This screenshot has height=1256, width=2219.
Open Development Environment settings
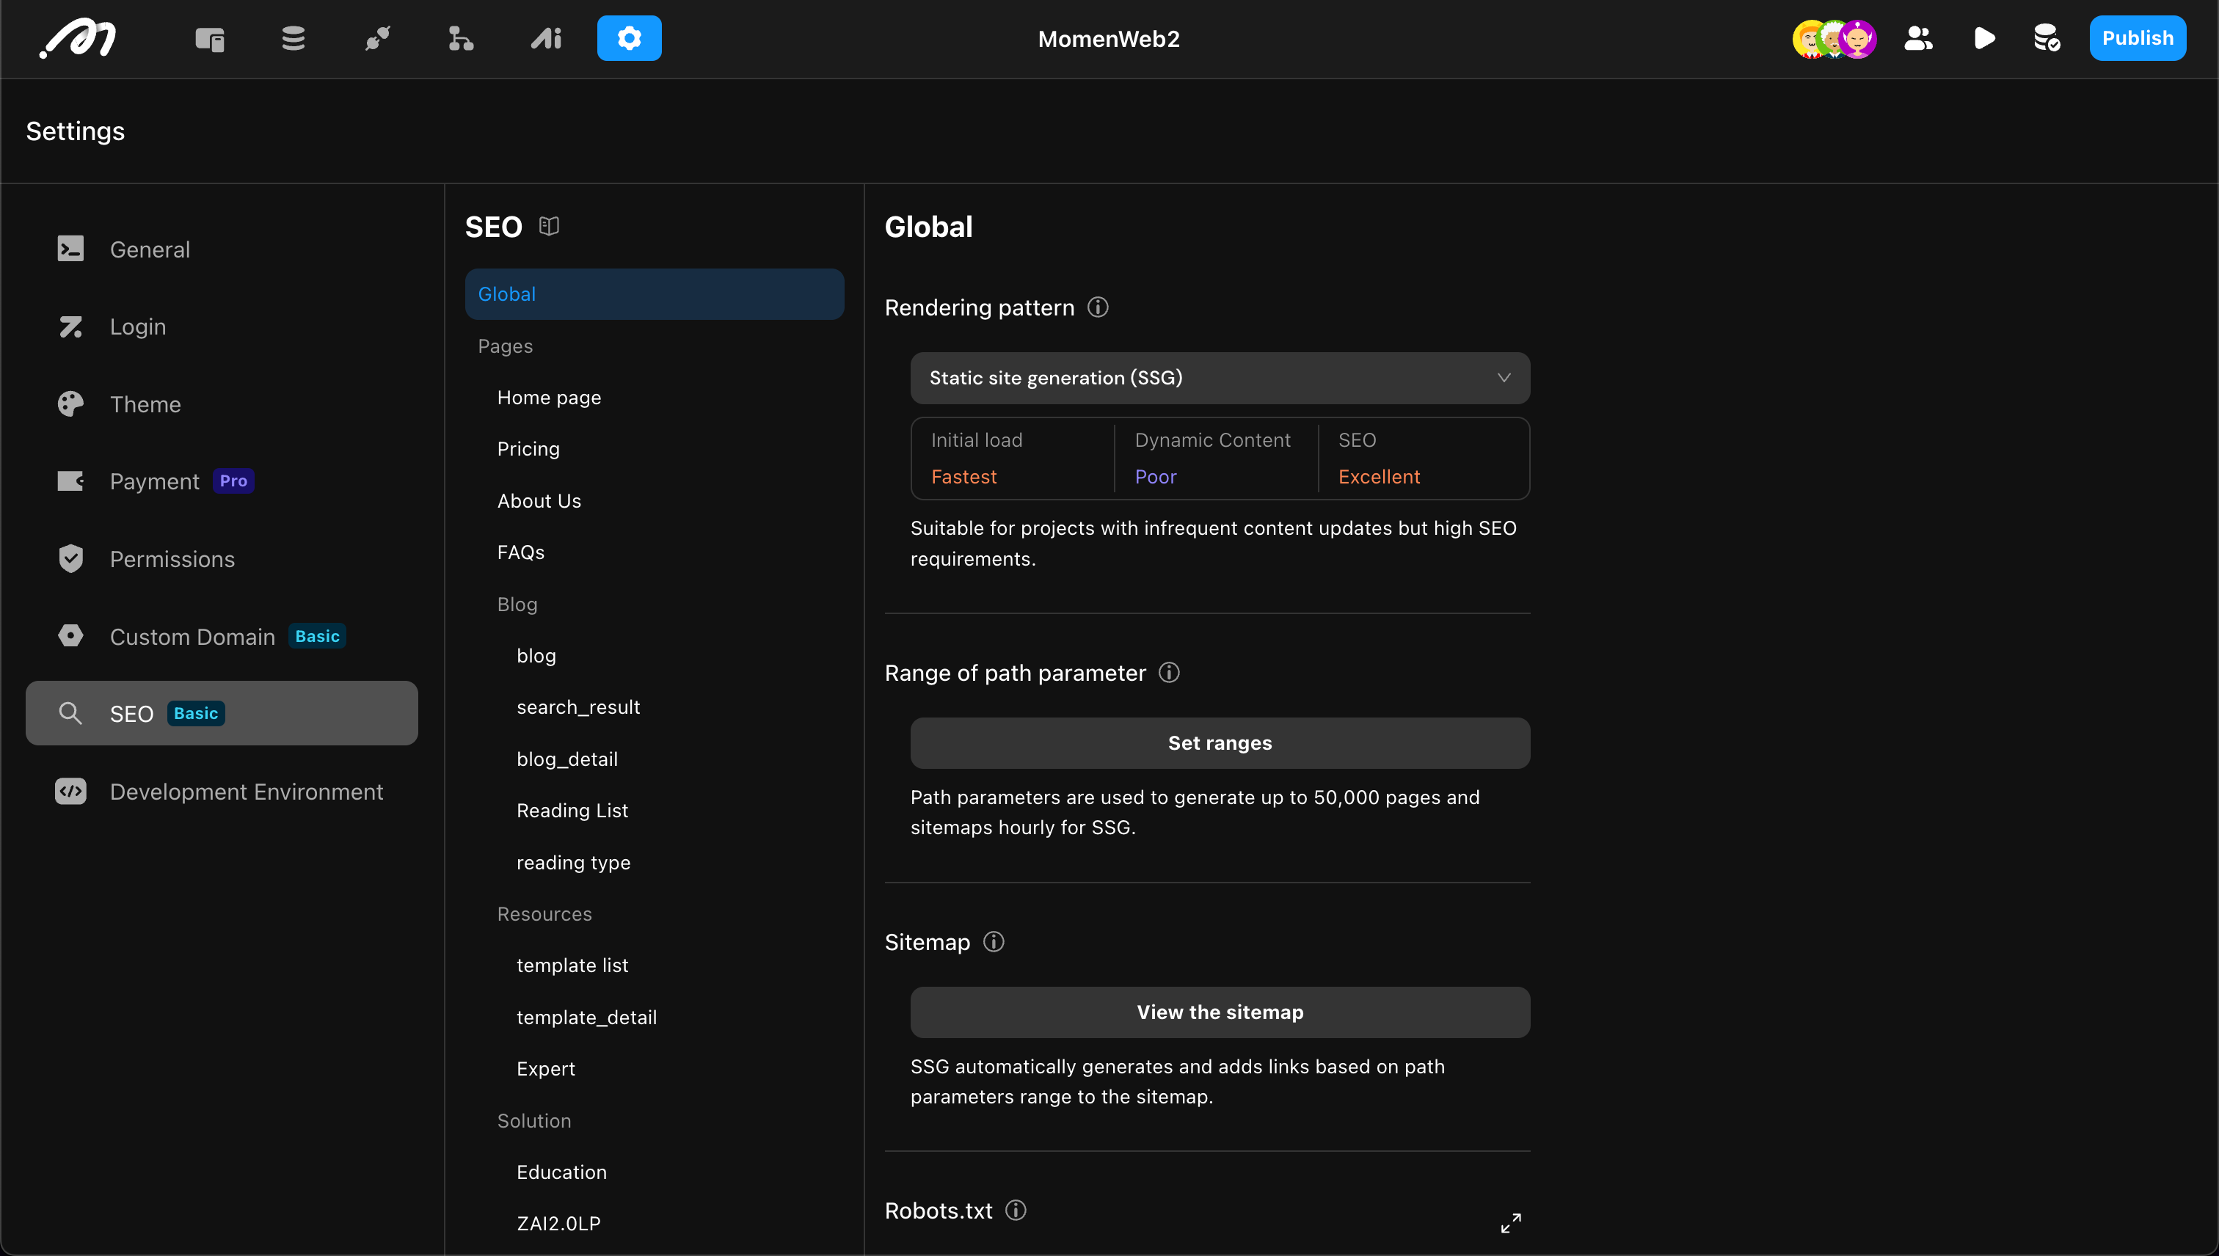coord(222,791)
